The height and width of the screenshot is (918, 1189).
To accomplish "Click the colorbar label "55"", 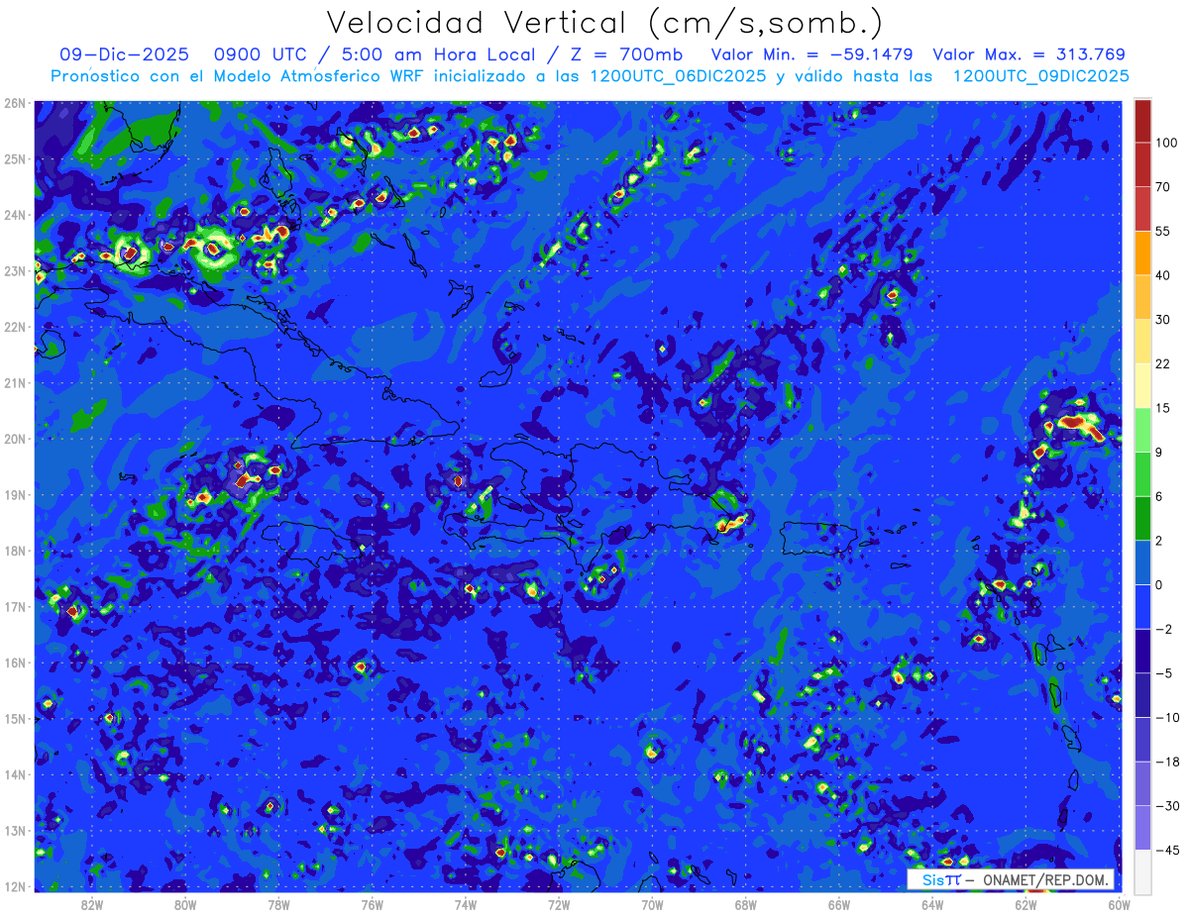I will pos(1163,231).
